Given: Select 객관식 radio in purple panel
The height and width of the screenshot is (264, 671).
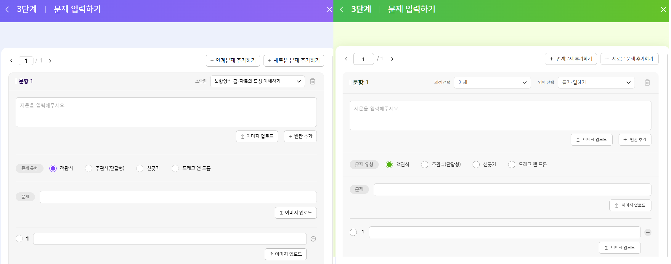Looking at the screenshot, I should tap(53, 168).
